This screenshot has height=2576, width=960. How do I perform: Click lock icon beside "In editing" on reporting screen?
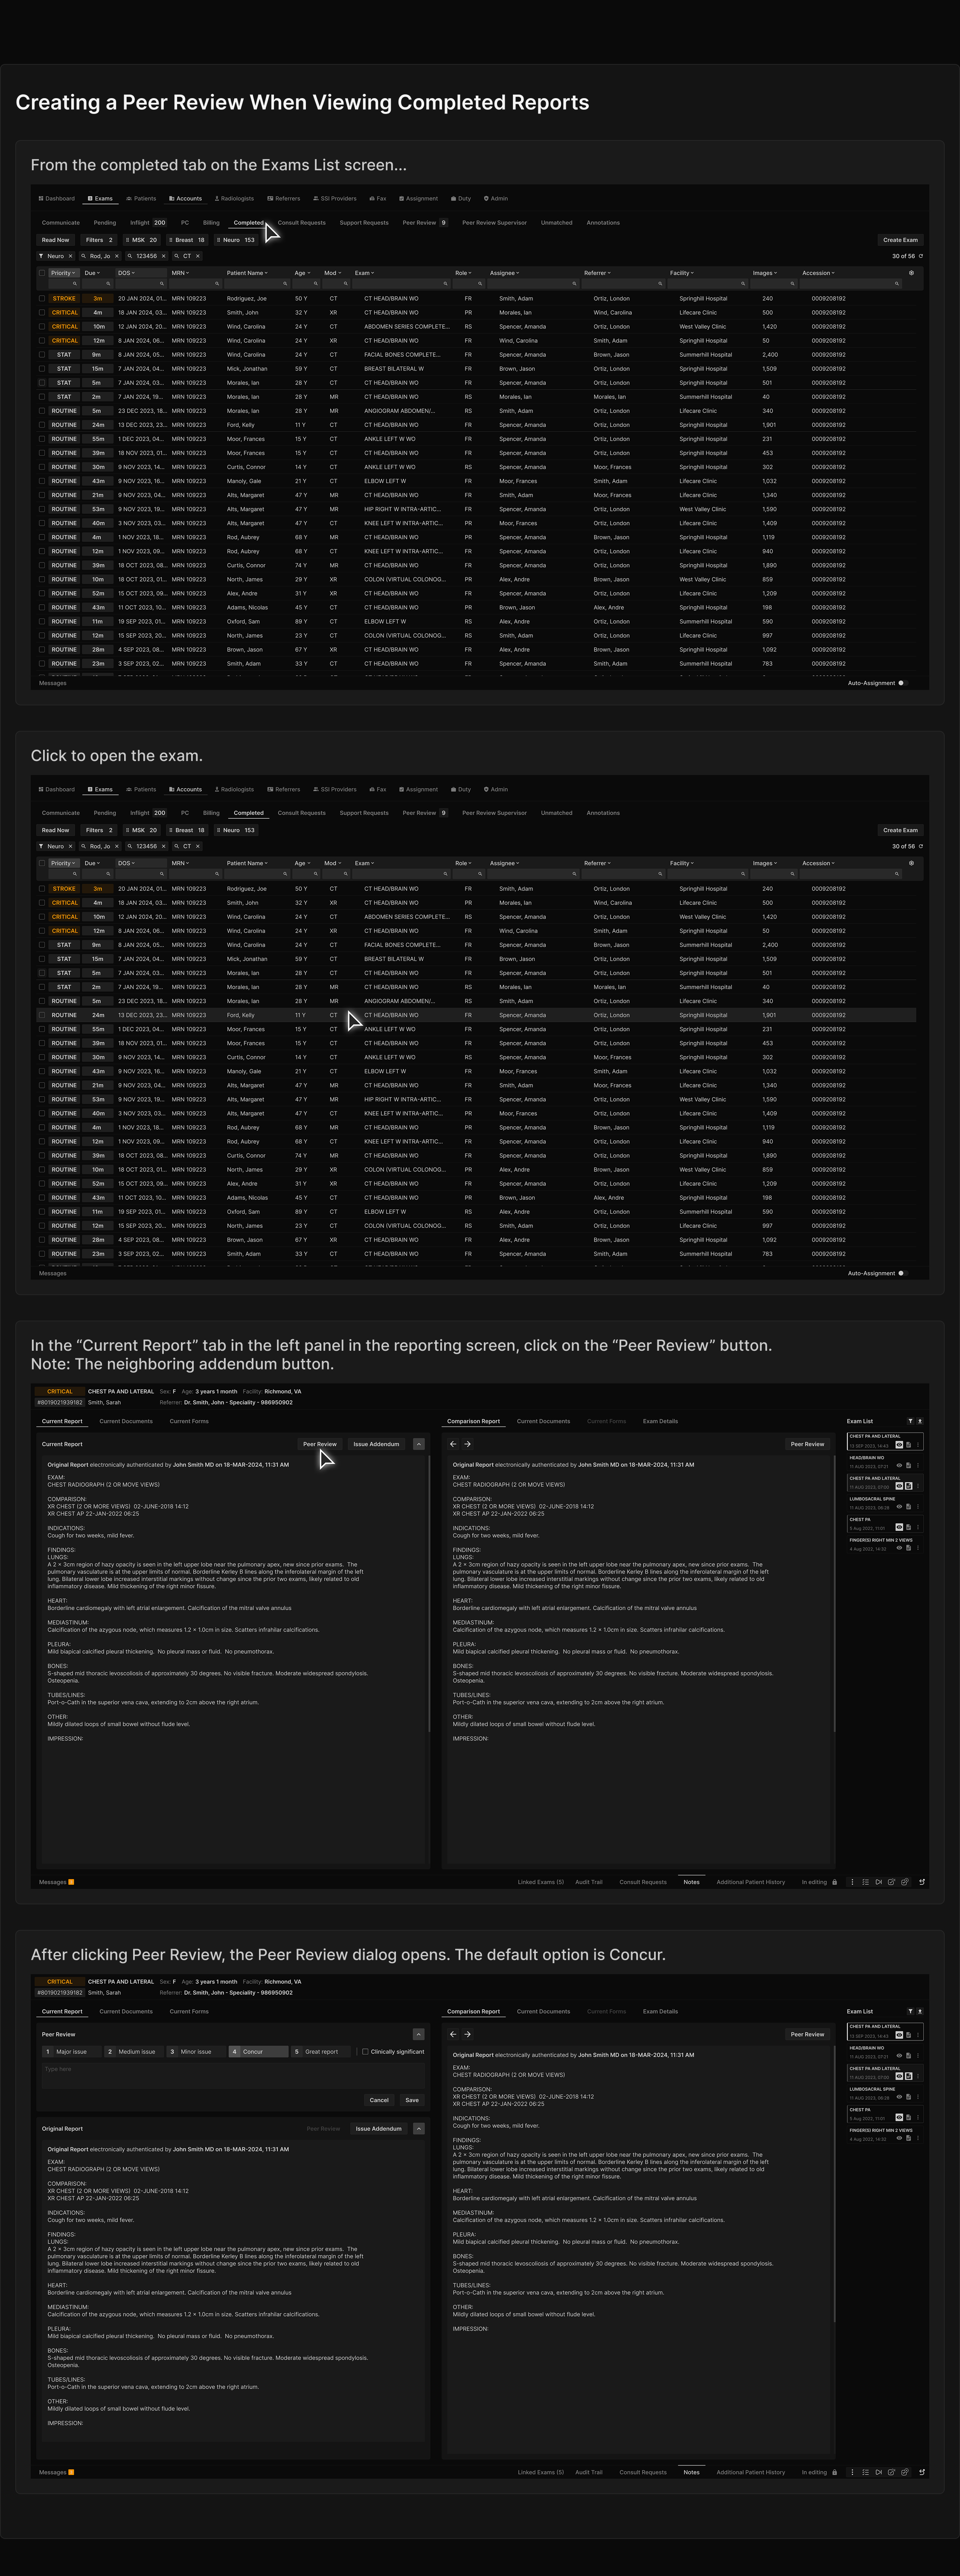834,1882
